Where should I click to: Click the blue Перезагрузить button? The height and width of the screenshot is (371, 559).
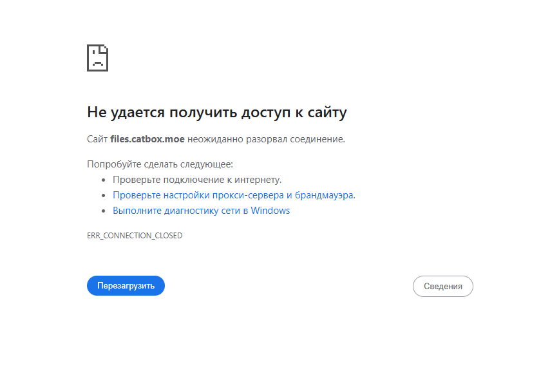coord(126,285)
